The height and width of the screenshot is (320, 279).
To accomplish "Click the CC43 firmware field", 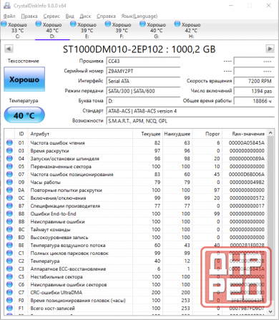I will click(x=143, y=62).
